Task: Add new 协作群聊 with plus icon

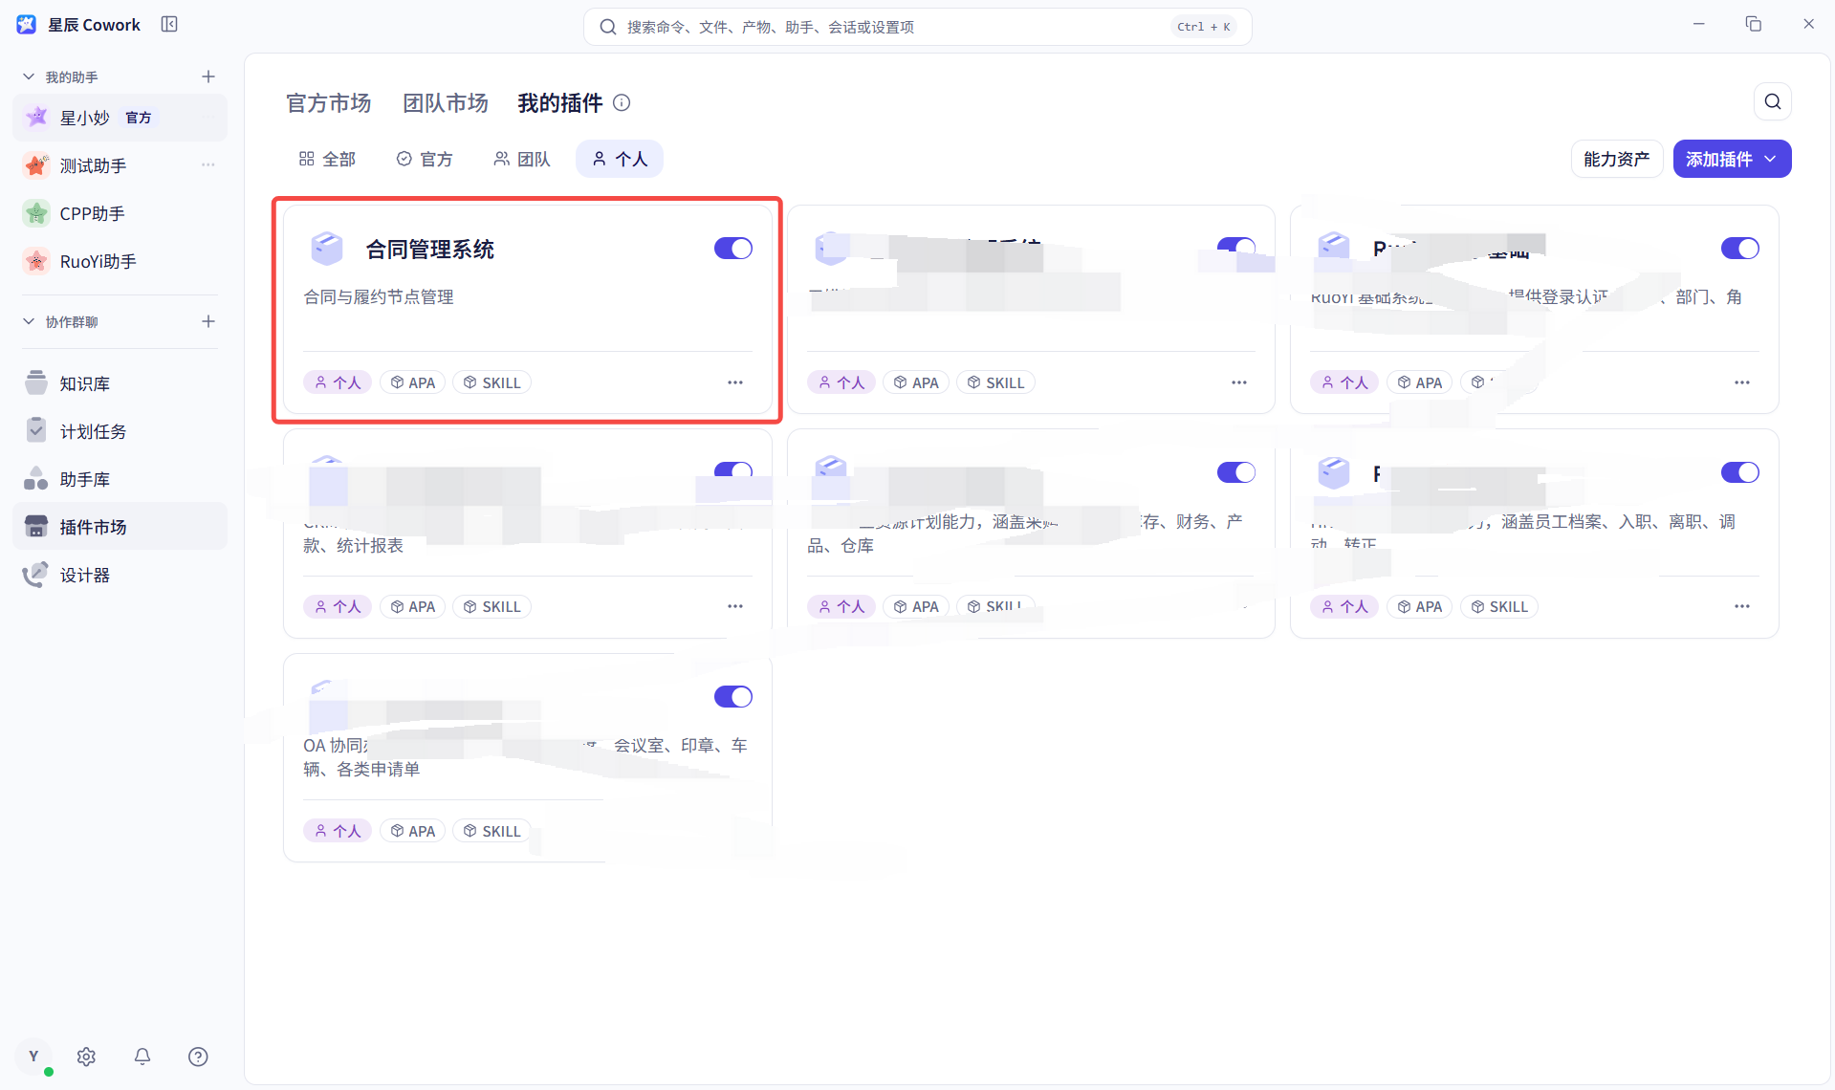Action: [x=208, y=321]
